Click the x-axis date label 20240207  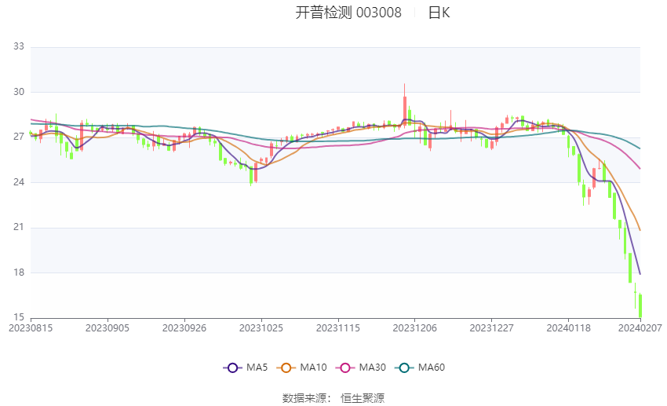[640, 328]
